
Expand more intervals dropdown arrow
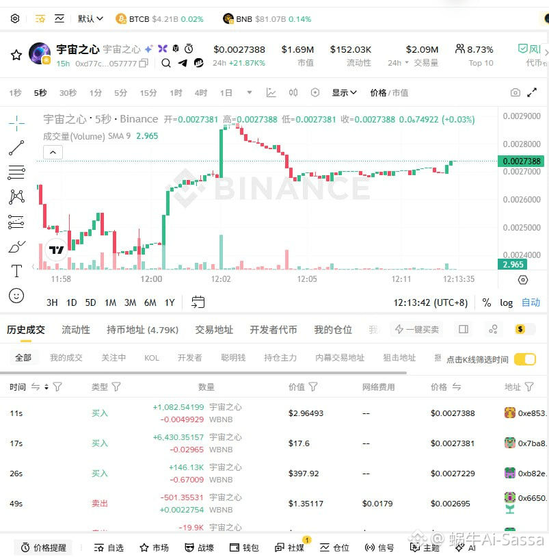[x=250, y=92]
